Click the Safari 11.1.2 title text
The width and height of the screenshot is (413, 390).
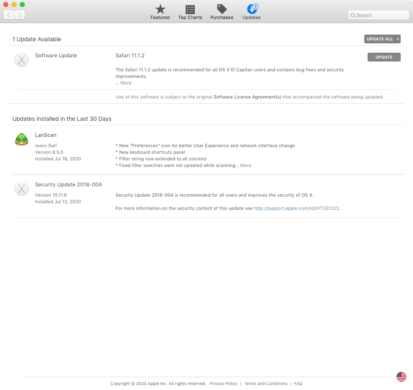coord(130,56)
